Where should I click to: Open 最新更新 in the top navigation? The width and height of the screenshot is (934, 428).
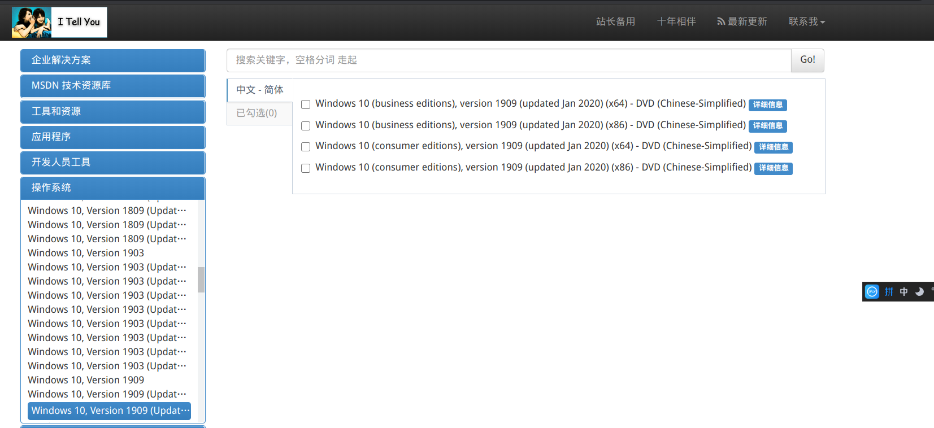click(x=742, y=21)
